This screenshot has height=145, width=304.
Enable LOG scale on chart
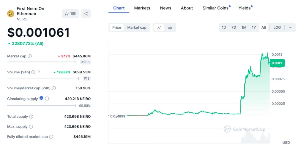pyautogui.click(x=277, y=28)
